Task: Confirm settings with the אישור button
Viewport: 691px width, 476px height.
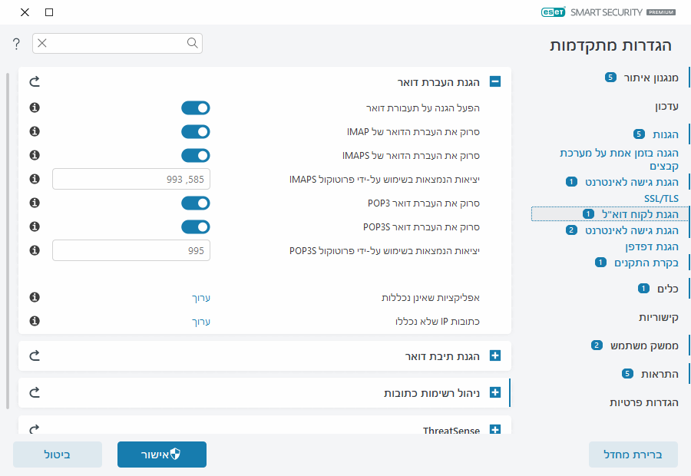Action: [x=161, y=455]
